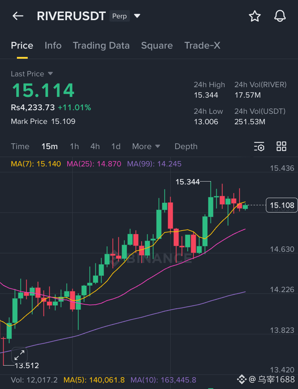This screenshot has height=389, width=298.
Task: Click the last price 15.114
Action: click(43, 90)
